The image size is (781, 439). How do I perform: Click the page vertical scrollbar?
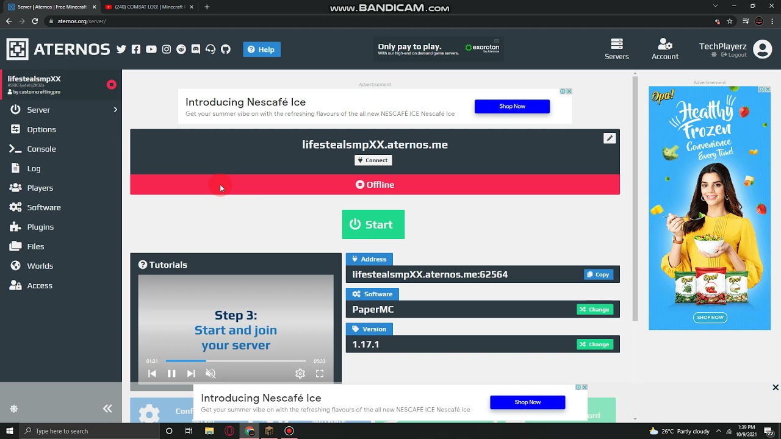(x=635, y=199)
